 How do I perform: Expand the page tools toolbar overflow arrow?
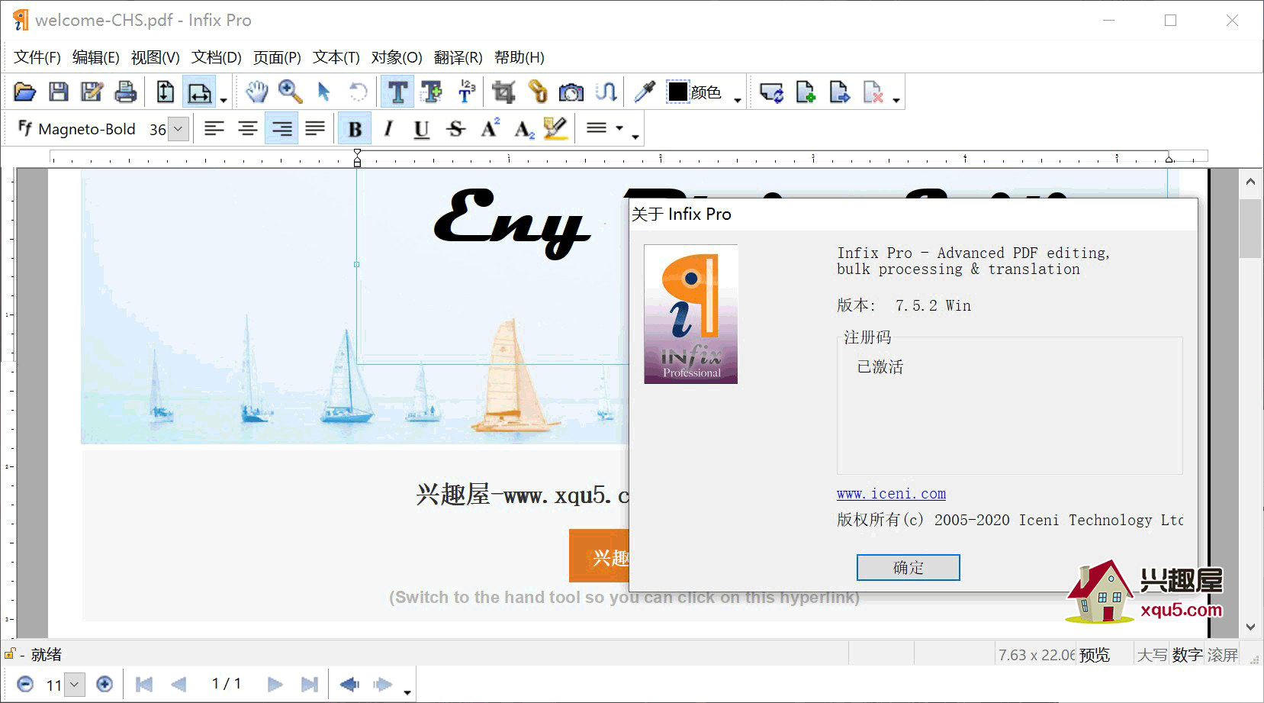coord(896,100)
